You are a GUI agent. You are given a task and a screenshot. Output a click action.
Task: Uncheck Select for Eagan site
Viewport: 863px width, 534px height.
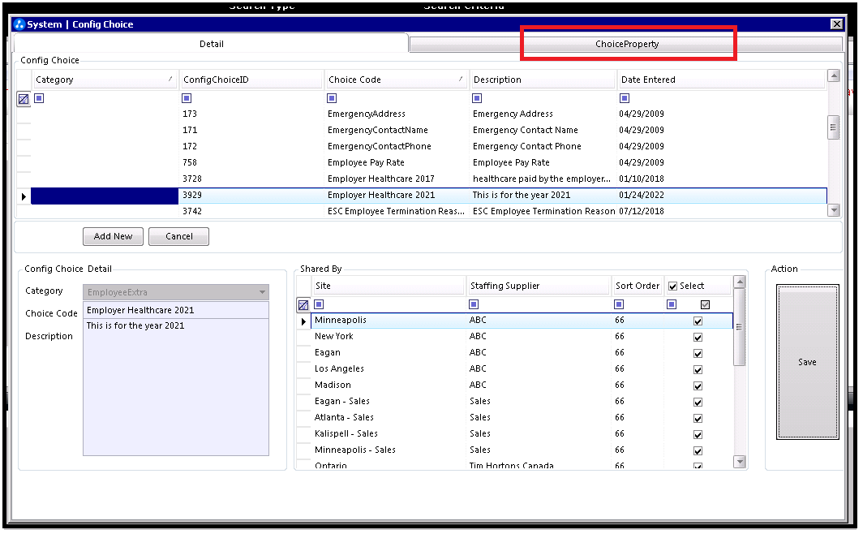click(x=698, y=354)
